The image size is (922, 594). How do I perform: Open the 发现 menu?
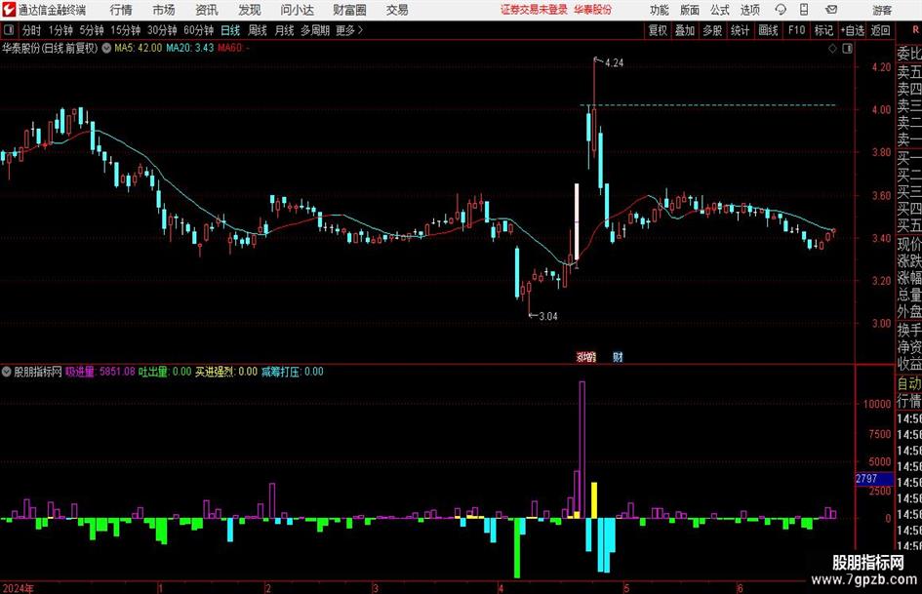click(250, 10)
